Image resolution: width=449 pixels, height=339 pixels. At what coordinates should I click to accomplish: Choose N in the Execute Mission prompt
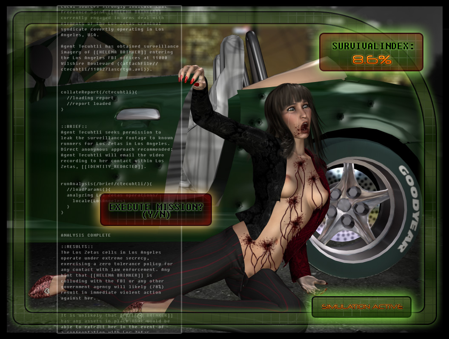pos(163,215)
